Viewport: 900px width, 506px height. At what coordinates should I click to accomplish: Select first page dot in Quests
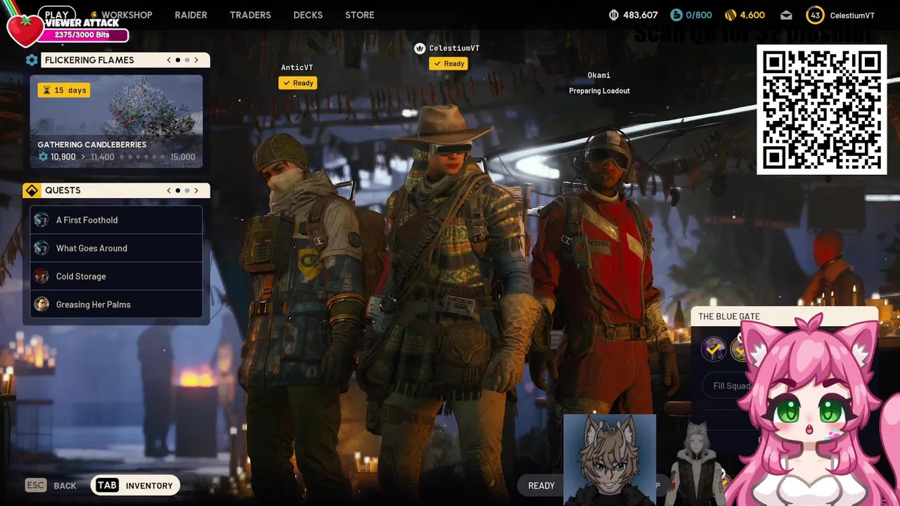click(x=178, y=190)
